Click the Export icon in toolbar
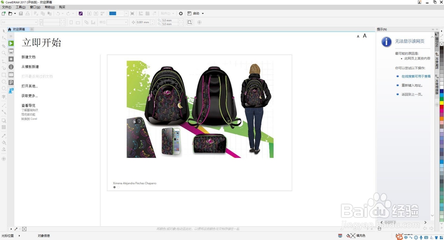This screenshot has height=240, width=444. 96,14
